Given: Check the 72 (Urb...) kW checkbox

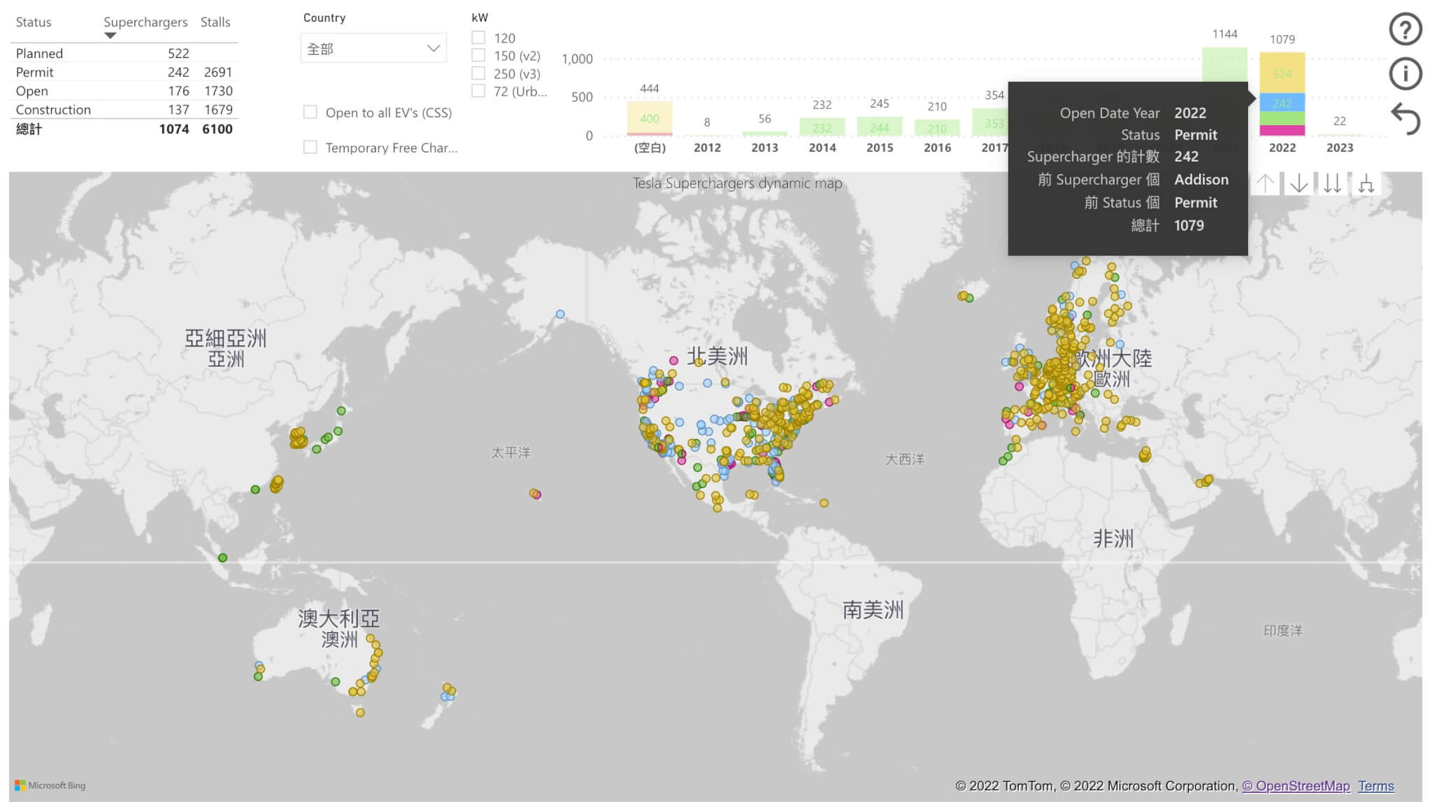Looking at the screenshot, I should pos(478,90).
